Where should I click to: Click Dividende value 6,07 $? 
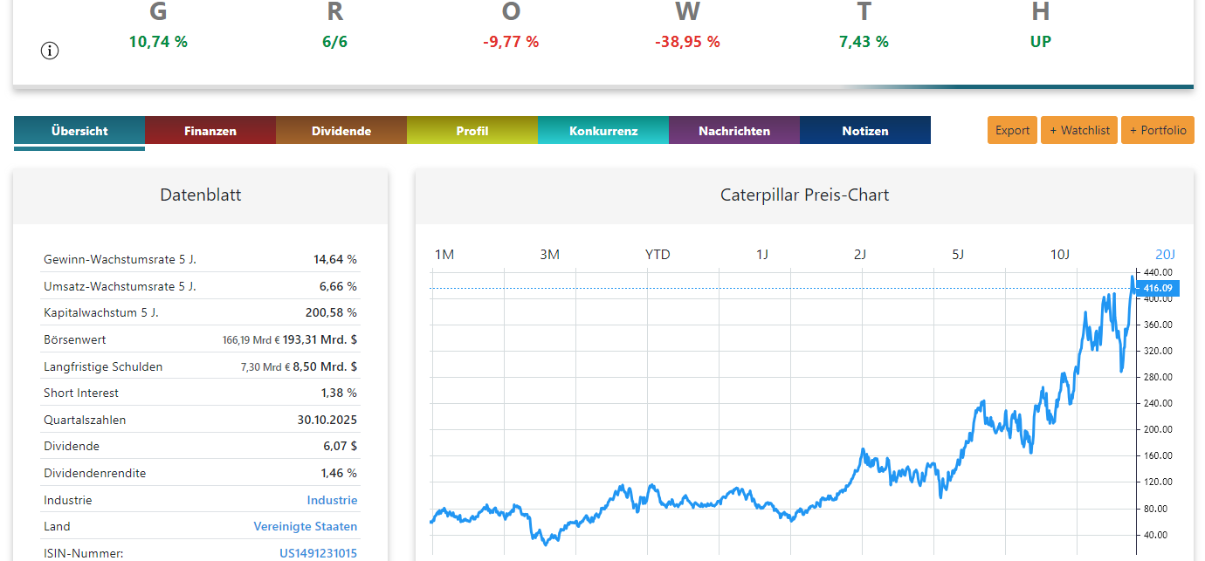pyautogui.click(x=340, y=446)
